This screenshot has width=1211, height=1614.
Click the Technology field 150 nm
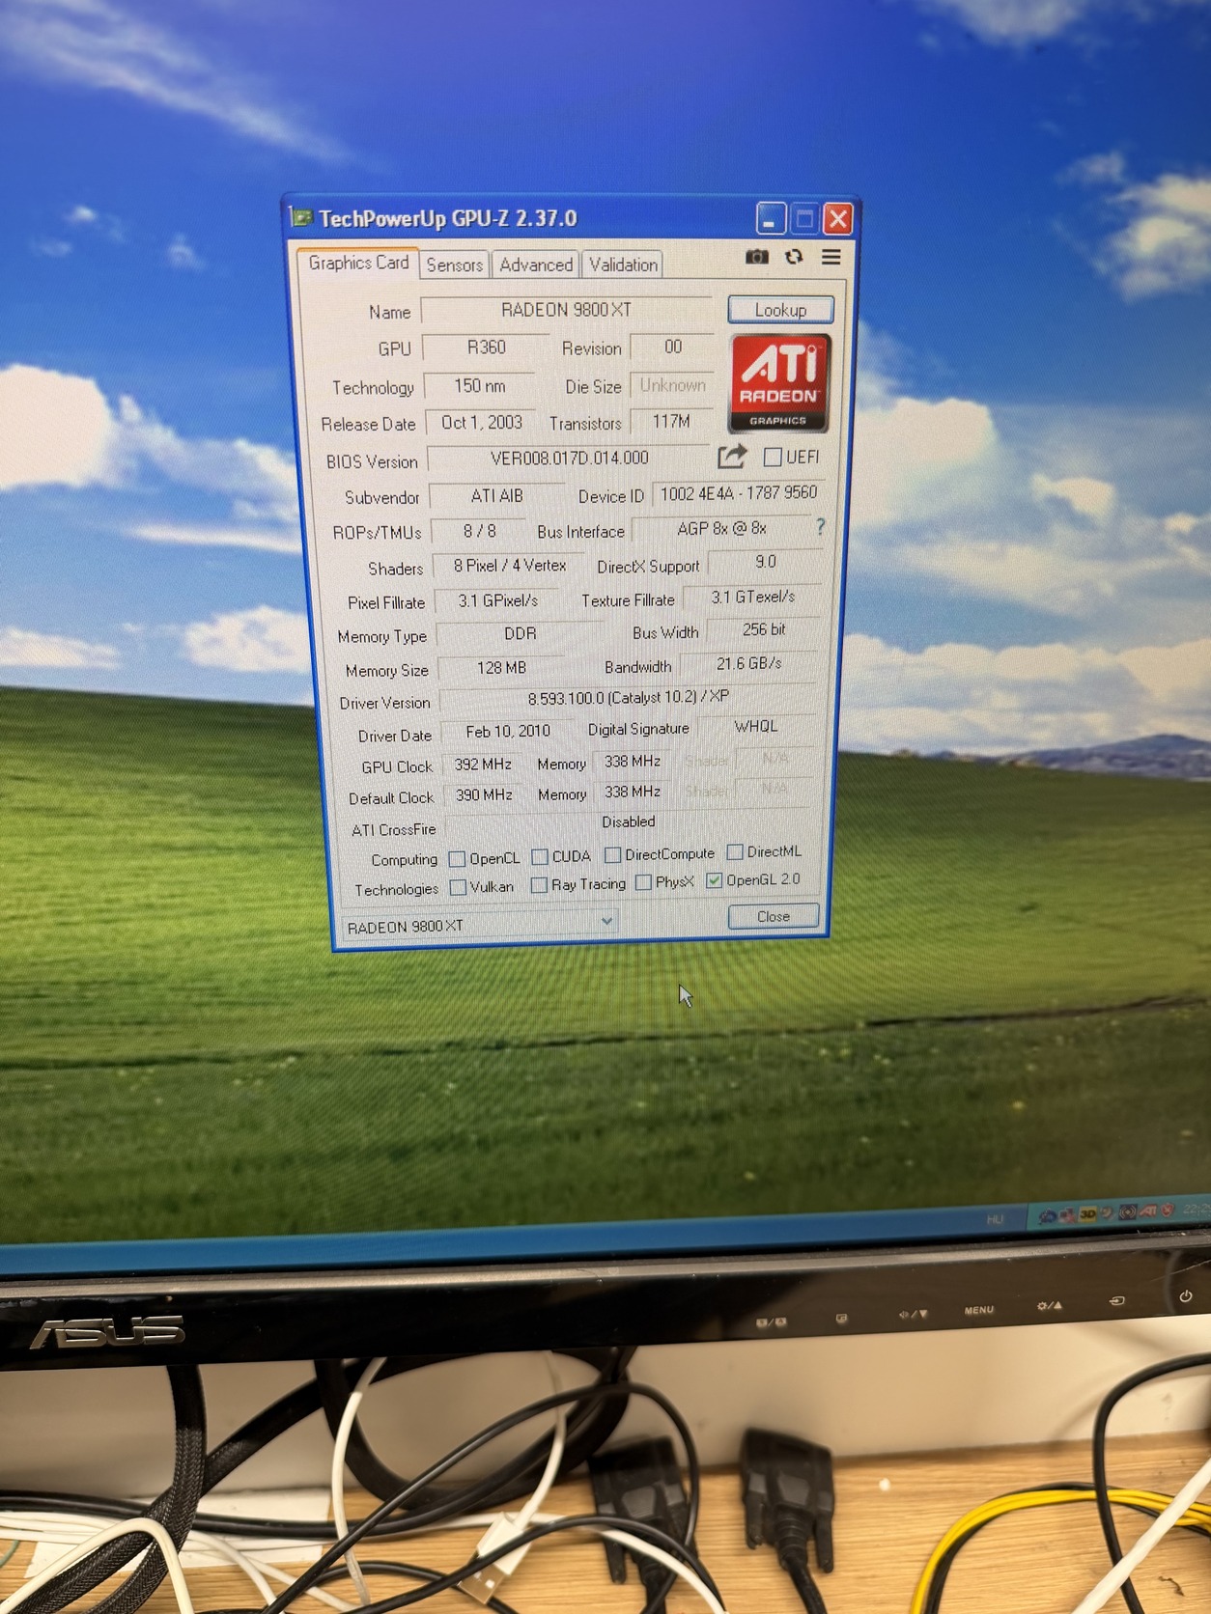tap(480, 386)
